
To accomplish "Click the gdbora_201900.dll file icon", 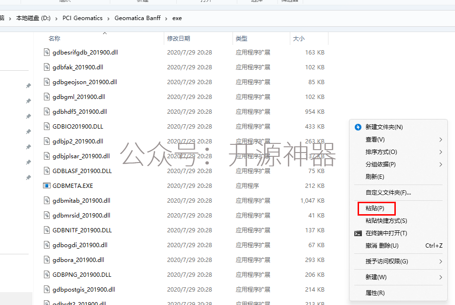I will [x=47, y=260].
